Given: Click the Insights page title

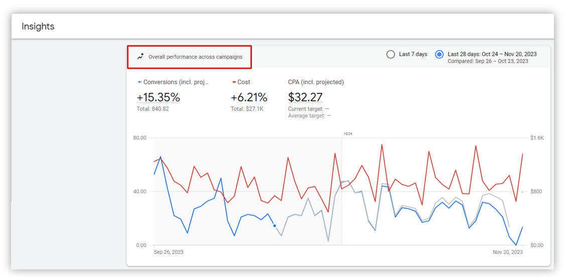Looking at the screenshot, I should pos(38,27).
